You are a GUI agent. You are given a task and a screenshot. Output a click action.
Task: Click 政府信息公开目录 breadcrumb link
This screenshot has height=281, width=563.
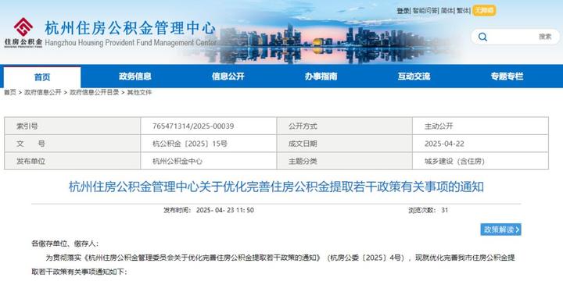coord(94,92)
